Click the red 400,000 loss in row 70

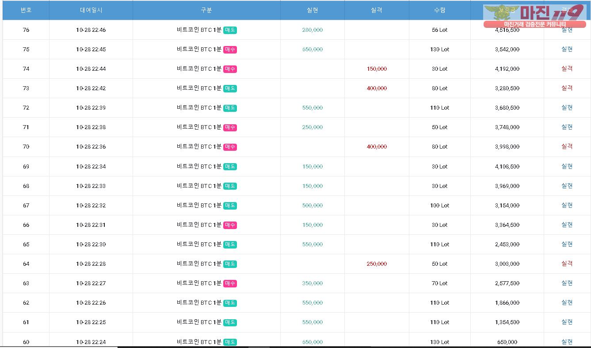[377, 147]
